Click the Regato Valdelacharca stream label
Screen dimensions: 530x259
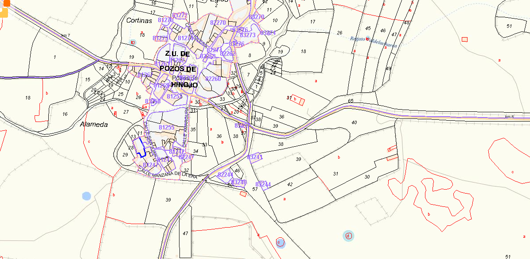(373, 42)
